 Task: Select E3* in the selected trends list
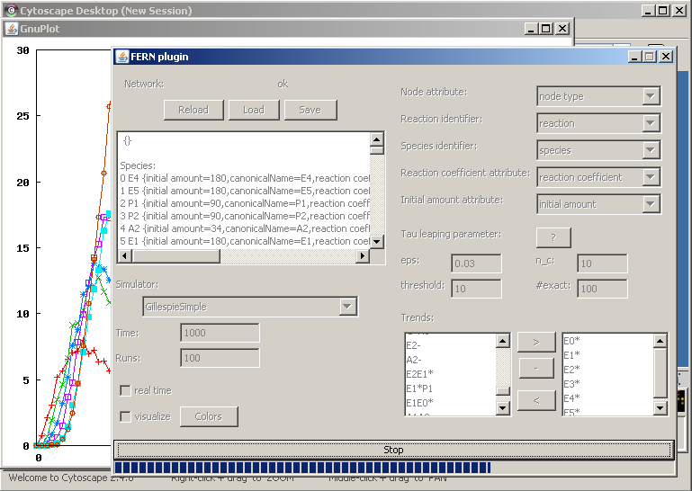pos(607,384)
